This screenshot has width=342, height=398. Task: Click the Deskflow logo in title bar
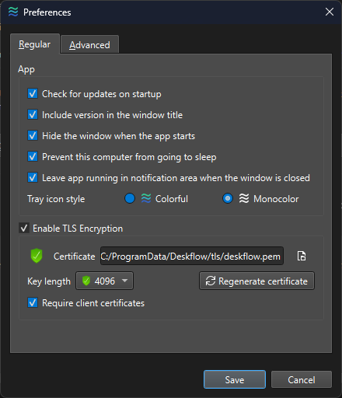(x=13, y=12)
